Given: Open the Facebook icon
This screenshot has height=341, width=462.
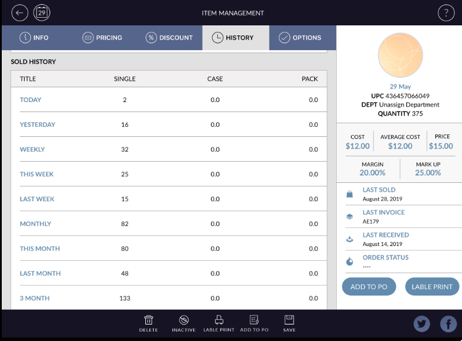Looking at the screenshot, I should click(448, 323).
